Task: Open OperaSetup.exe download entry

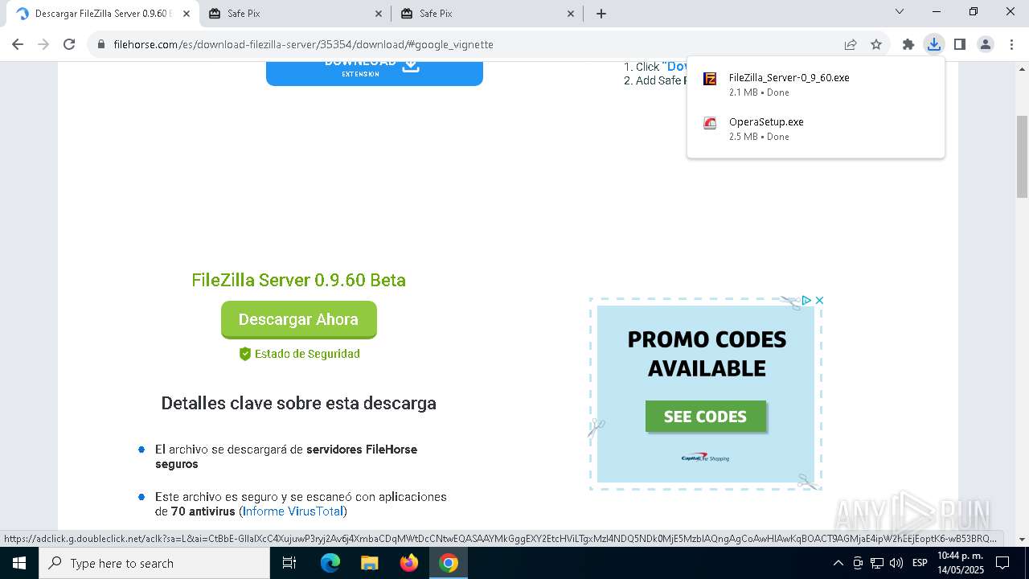Action: tap(815, 129)
